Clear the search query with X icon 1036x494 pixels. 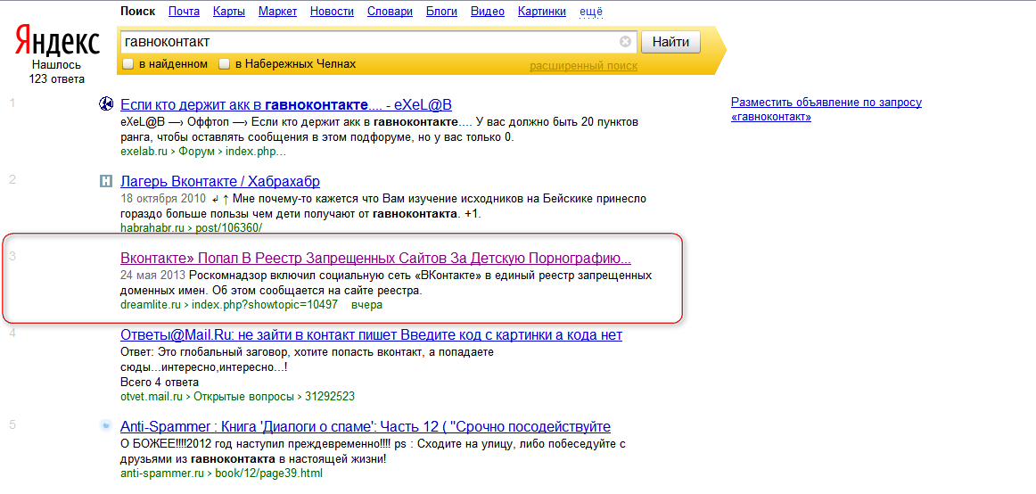(x=625, y=42)
